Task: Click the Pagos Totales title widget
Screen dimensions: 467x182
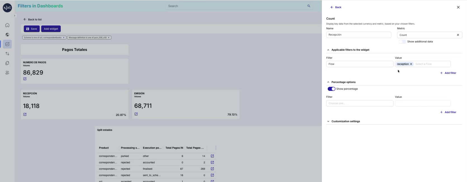Action: (x=75, y=50)
